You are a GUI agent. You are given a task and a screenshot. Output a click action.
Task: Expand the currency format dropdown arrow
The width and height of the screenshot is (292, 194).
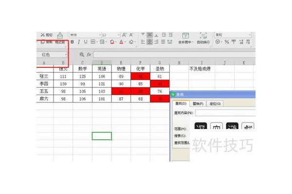click(x=221, y=42)
